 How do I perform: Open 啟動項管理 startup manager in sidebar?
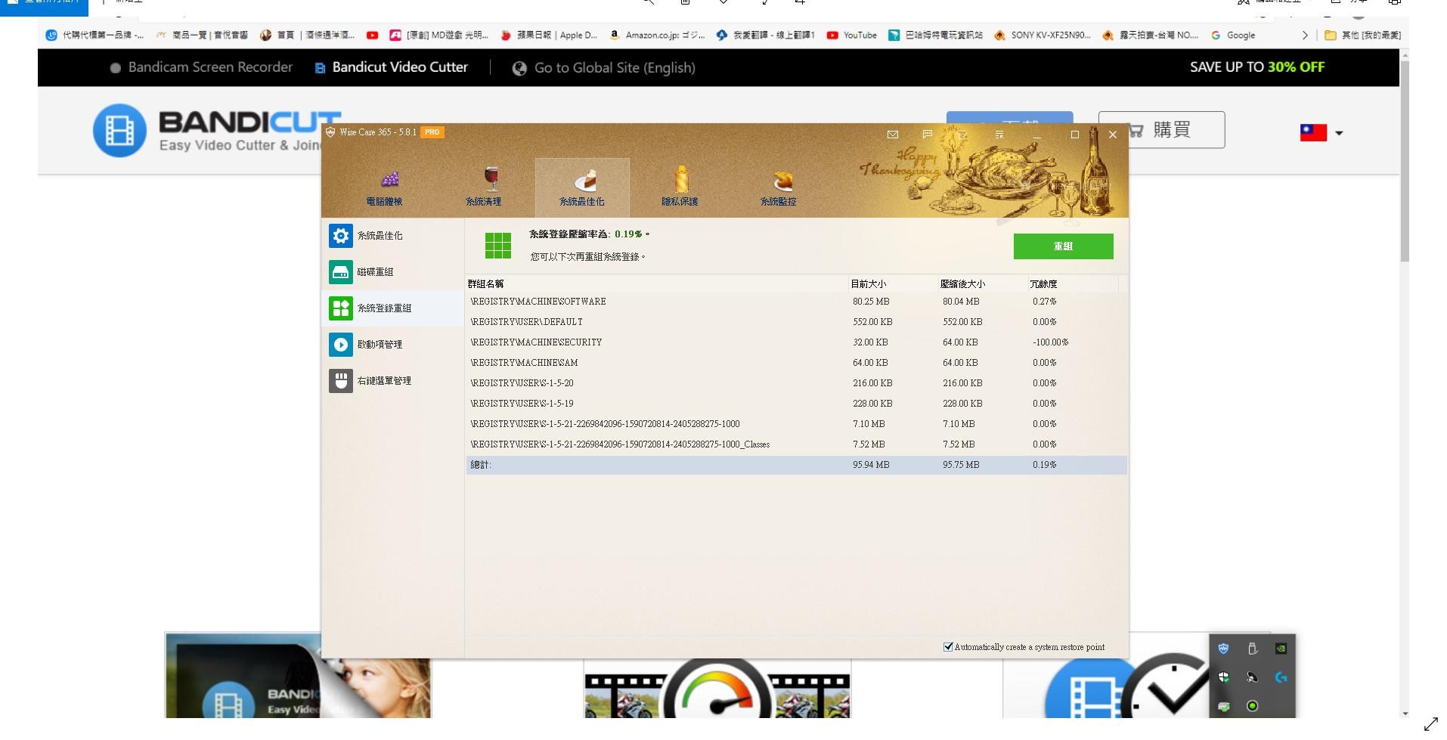pos(340,344)
